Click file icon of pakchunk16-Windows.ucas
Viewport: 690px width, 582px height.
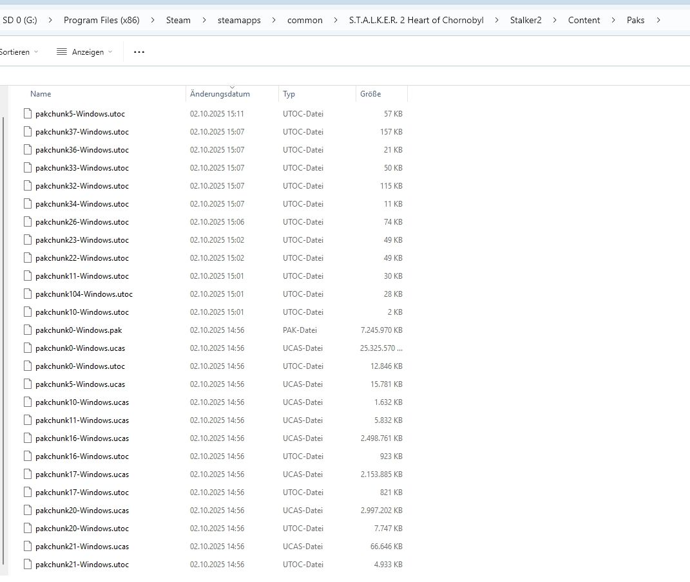pyautogui.click(x=28, y=438)
